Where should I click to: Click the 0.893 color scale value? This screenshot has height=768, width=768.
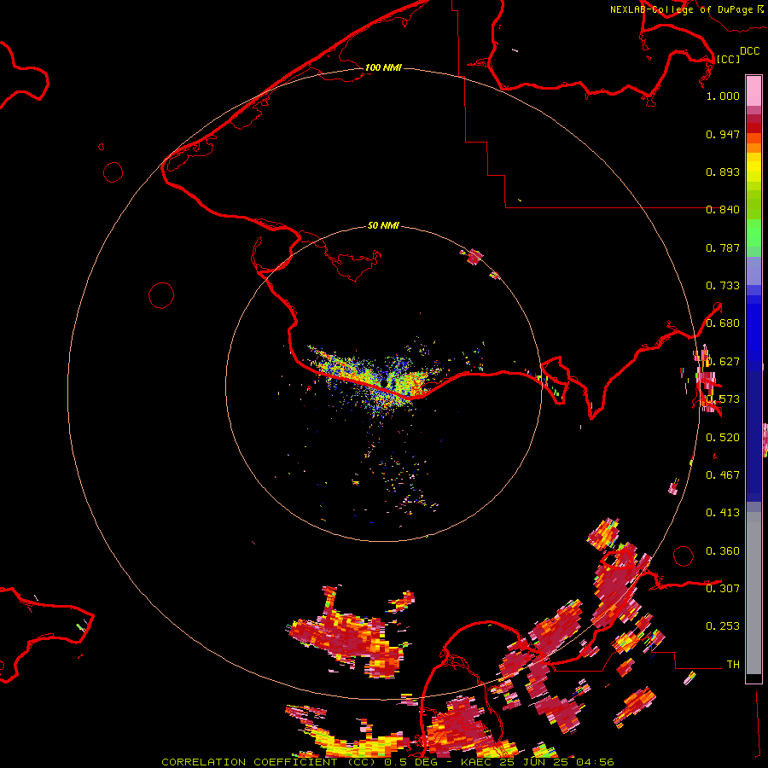tap(723, 172)
